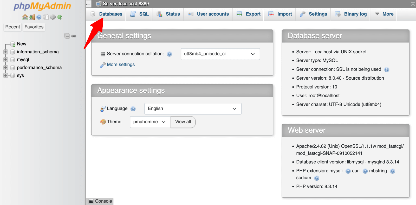Open the Status tab
This screenshot has height=205, width=416.
point(168,14)
